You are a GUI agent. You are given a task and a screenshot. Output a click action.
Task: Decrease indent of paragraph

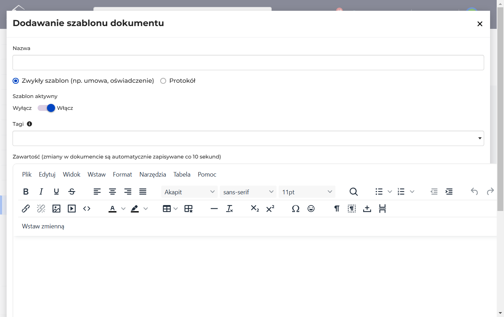(x=434, y=192)
